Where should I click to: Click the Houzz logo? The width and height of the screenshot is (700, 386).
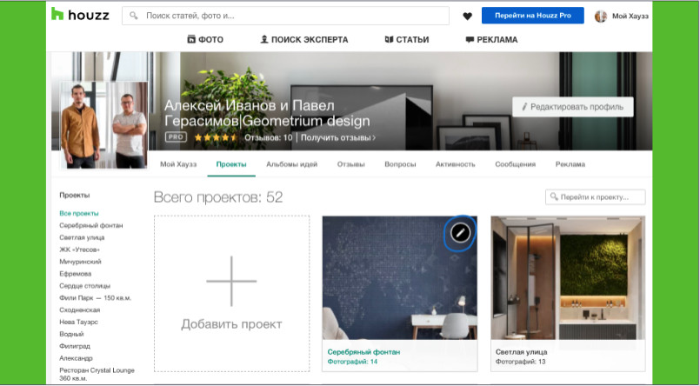click(80, 15)
